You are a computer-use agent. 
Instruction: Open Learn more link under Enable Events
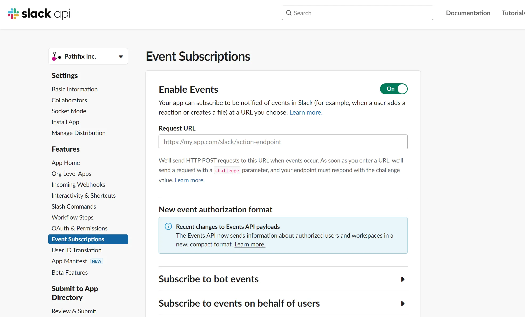pos(306,112)
